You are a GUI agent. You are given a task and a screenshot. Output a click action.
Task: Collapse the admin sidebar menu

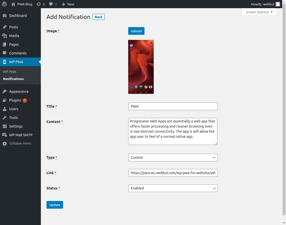point(20,143)
